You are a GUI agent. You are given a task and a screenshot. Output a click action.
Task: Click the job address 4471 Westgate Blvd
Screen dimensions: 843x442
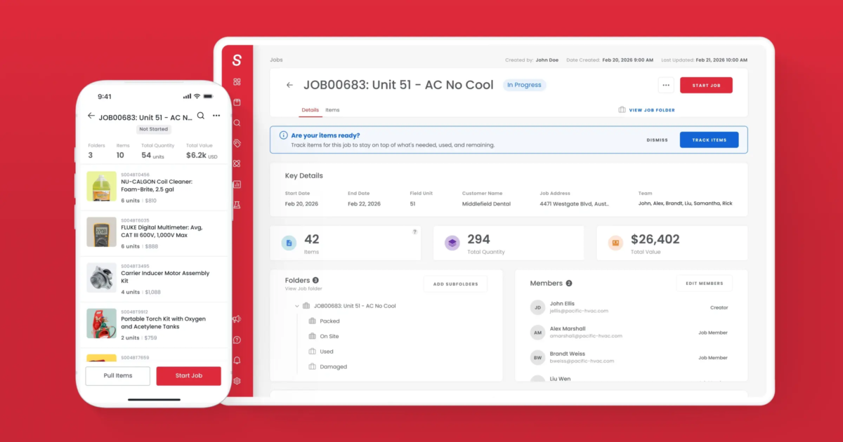pos(574,203)
